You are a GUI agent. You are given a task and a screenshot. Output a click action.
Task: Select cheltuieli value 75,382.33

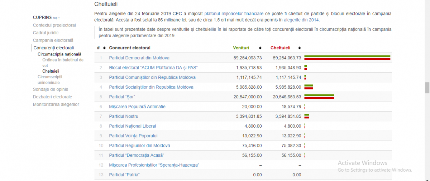[291, 146]
